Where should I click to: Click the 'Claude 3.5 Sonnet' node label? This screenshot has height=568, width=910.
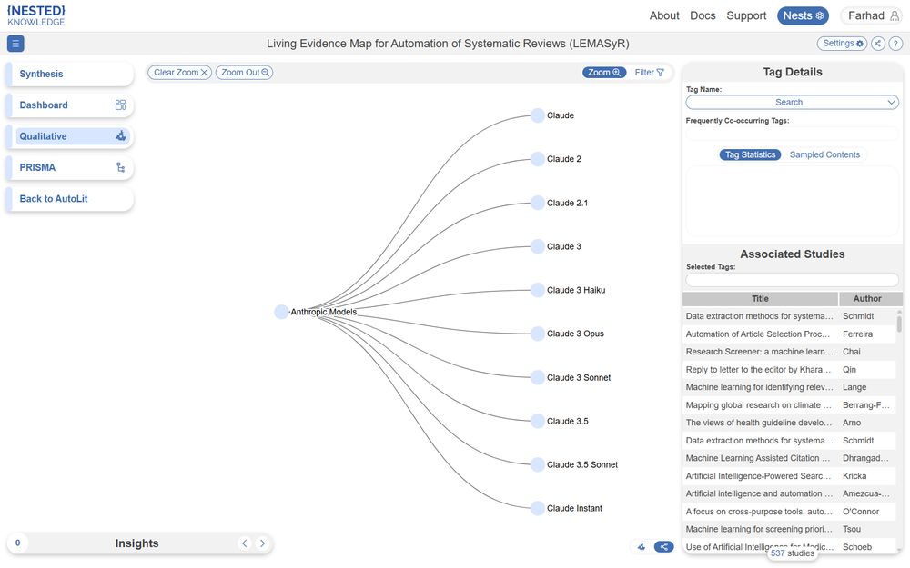coord(582,464)
